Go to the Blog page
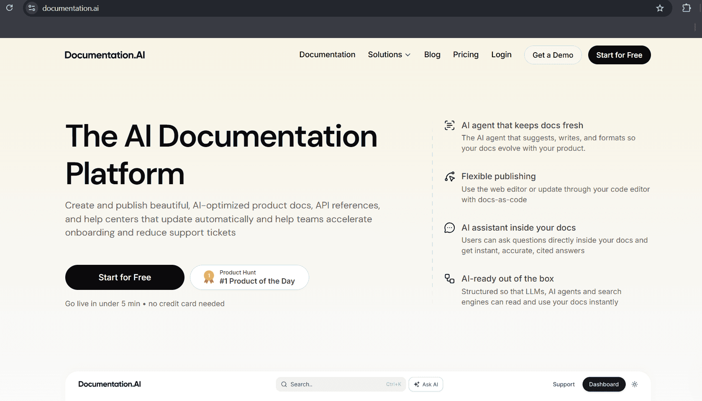 click(432, 55)
